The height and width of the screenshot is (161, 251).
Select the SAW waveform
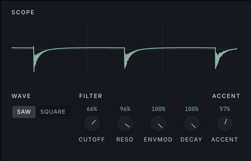tap(24, 112)
